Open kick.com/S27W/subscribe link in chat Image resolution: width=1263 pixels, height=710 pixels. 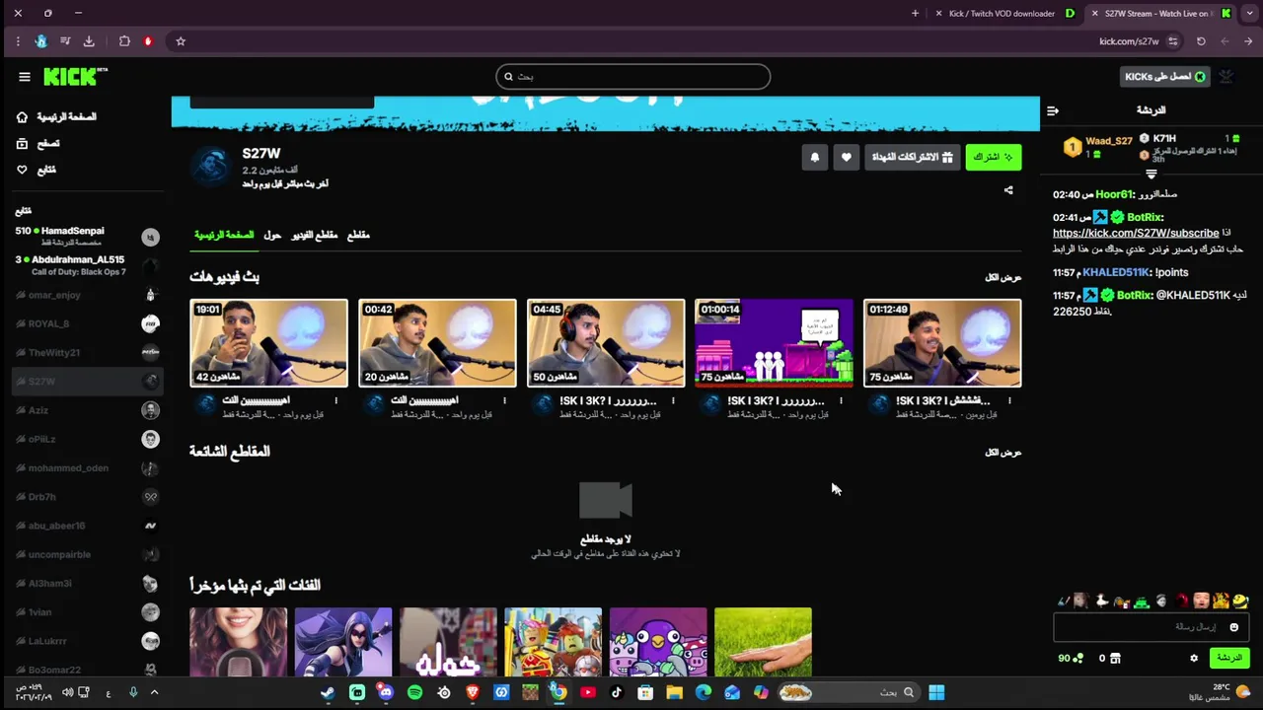click(1136, 233)
